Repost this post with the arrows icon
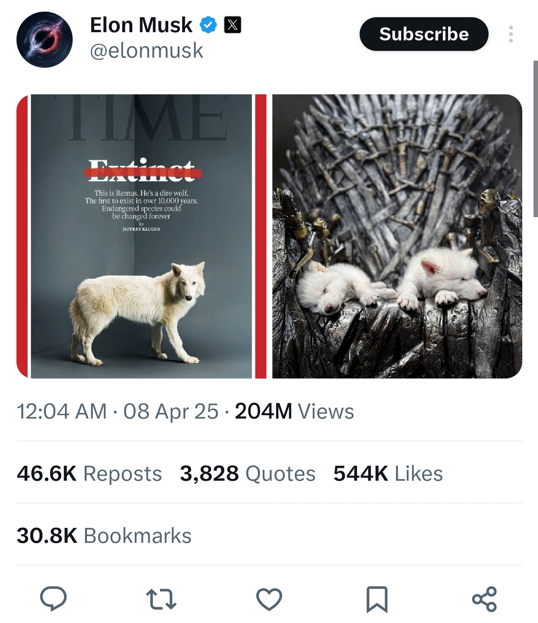 (x=161, y=599)
